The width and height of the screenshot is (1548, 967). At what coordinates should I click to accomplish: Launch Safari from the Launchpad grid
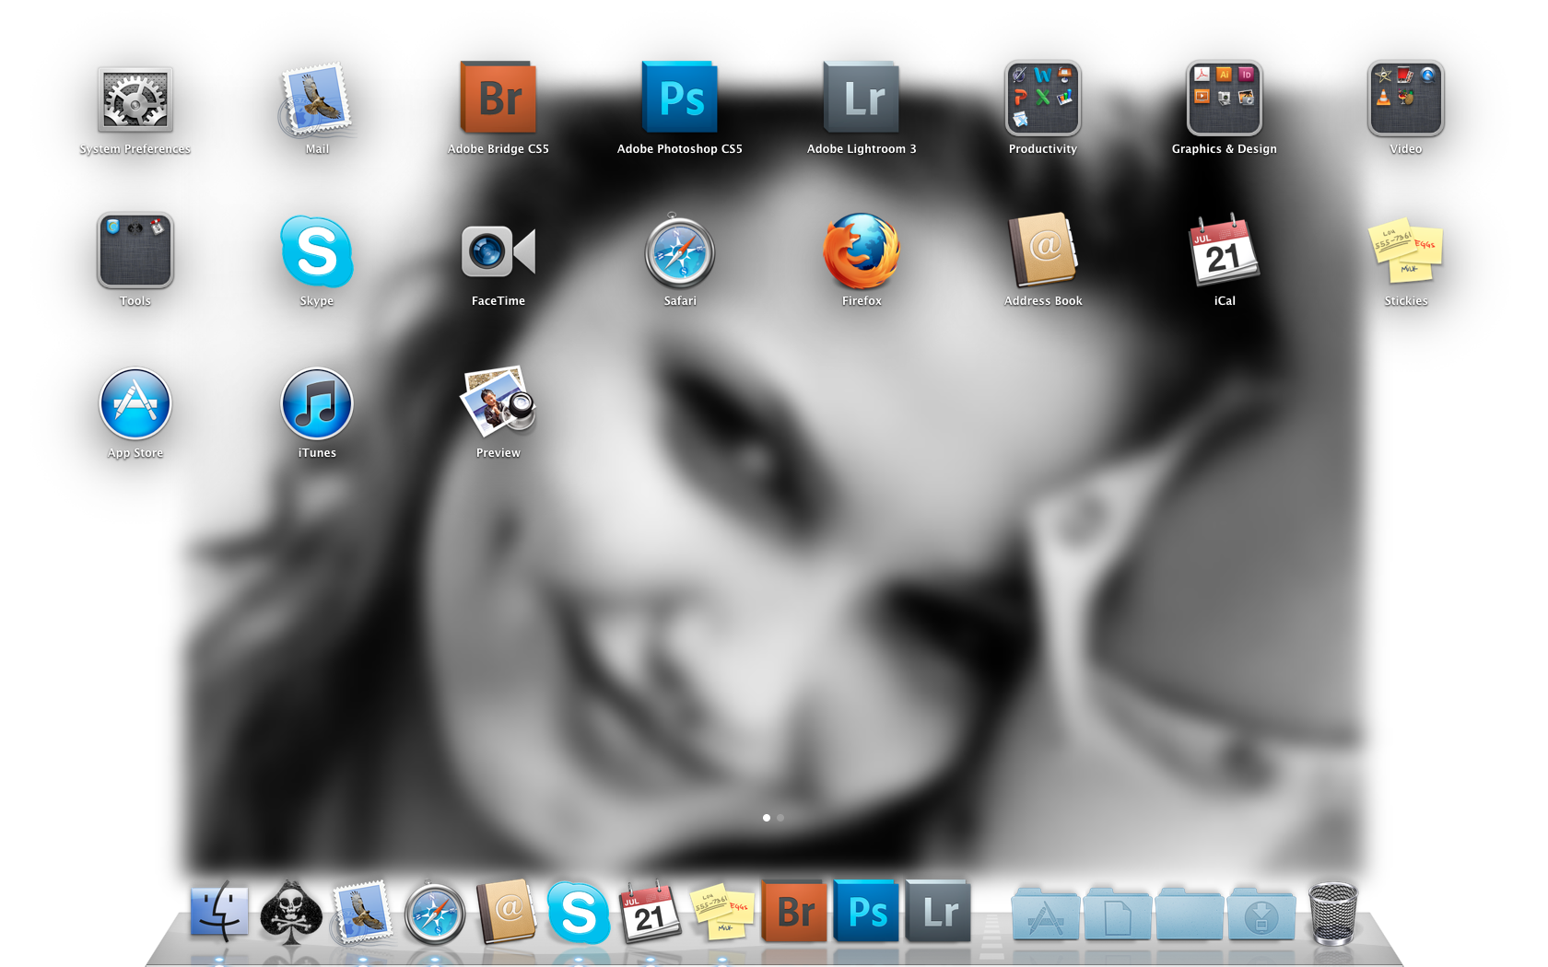point(679,250)
